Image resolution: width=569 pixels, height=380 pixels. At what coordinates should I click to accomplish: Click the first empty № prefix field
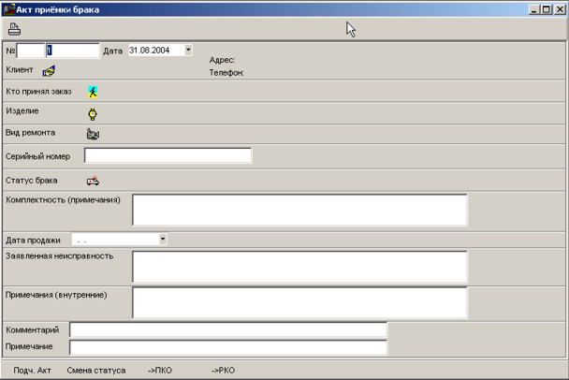click(x=30, y=51)
